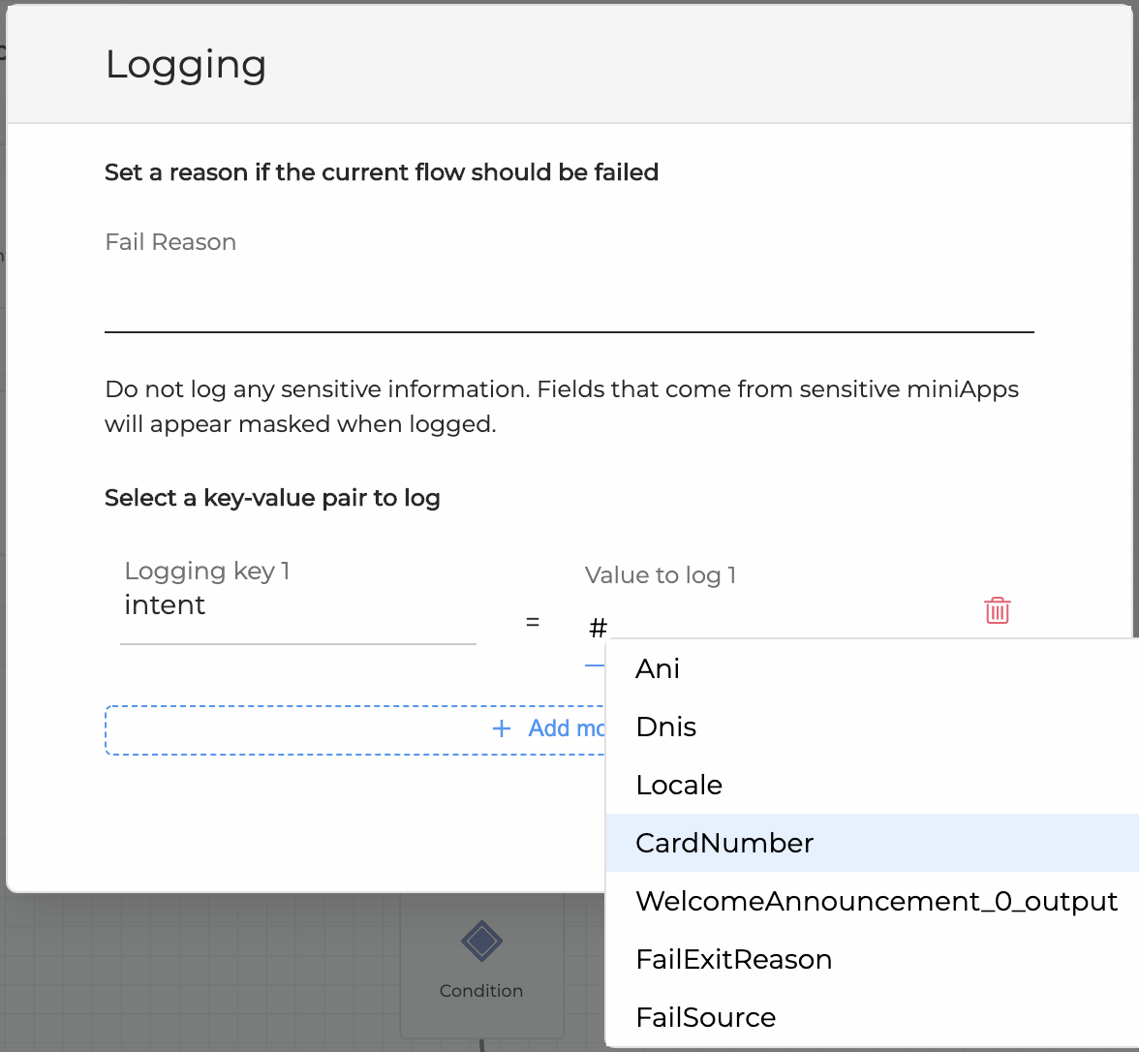1139x1052 pixels.
Task: Click the equals sign between key and value
Action: 533,622
